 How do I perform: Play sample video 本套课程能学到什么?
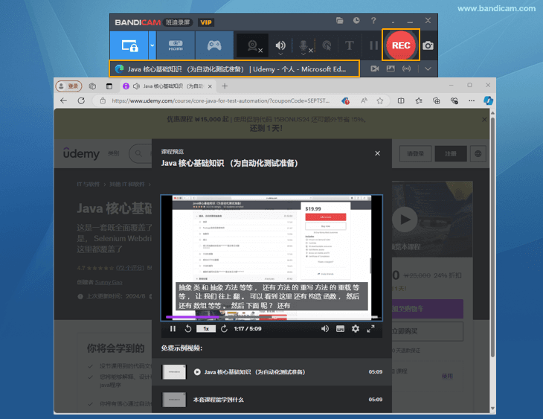tap(271, 400)
